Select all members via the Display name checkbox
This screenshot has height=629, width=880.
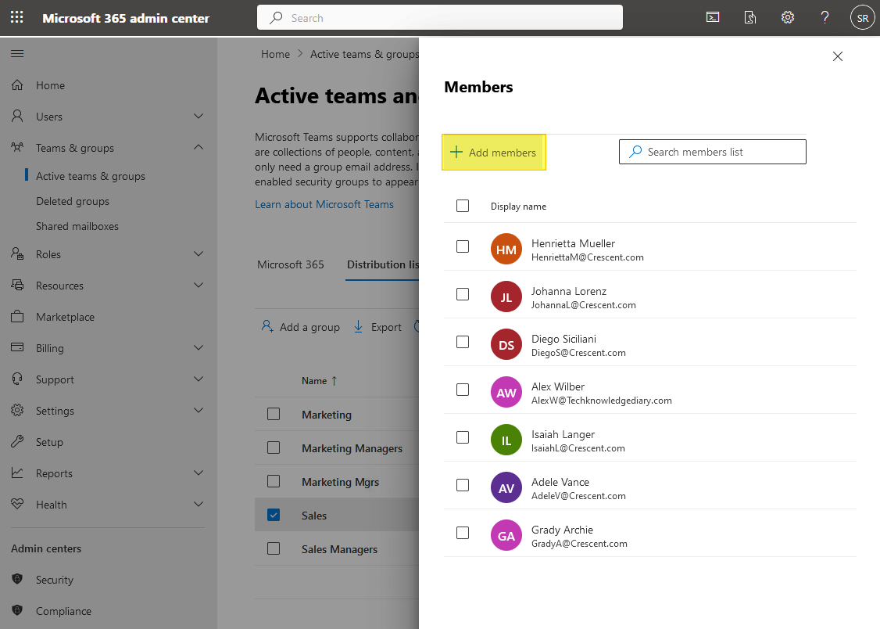click(x=463, y=205)
